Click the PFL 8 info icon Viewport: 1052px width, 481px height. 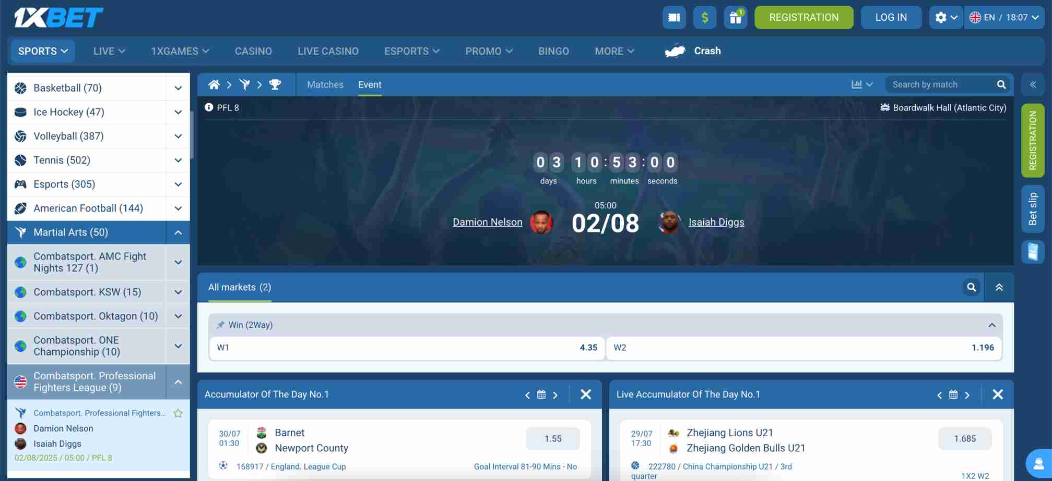pyautogui.click(x=209, y=107)
